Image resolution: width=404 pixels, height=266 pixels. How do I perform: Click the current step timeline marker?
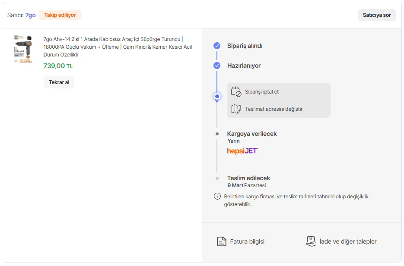click(217, 97)
